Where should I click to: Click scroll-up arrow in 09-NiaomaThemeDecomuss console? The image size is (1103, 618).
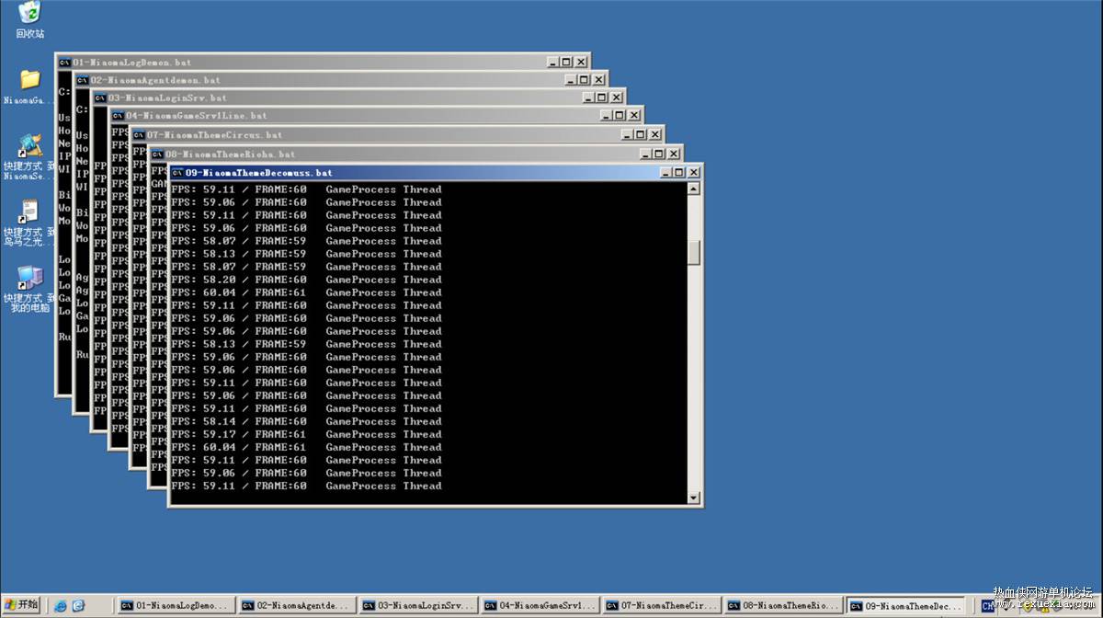coord(693,189)
